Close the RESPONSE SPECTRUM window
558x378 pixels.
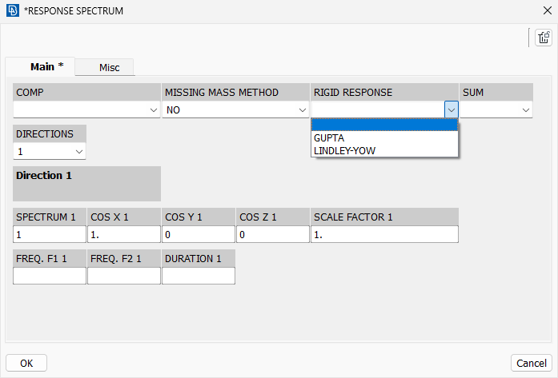(548, 10)
